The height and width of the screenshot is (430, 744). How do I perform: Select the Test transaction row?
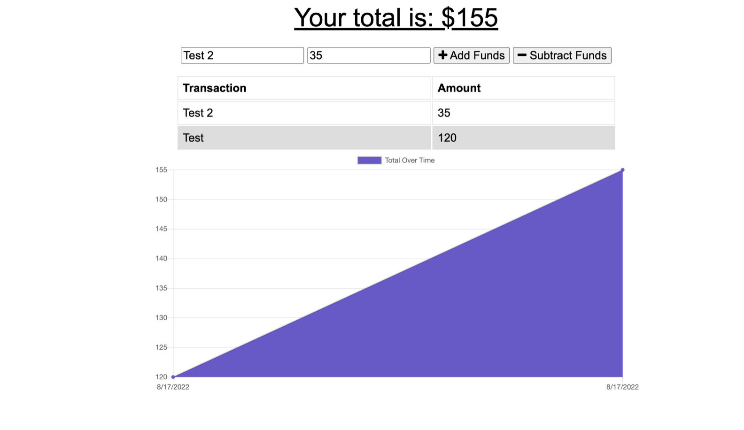click(304, 138)
